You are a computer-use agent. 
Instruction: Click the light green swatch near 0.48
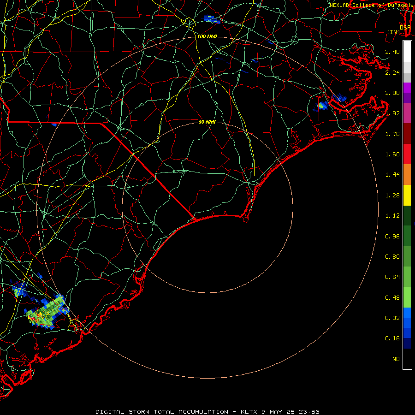click(x=407, y=297)
